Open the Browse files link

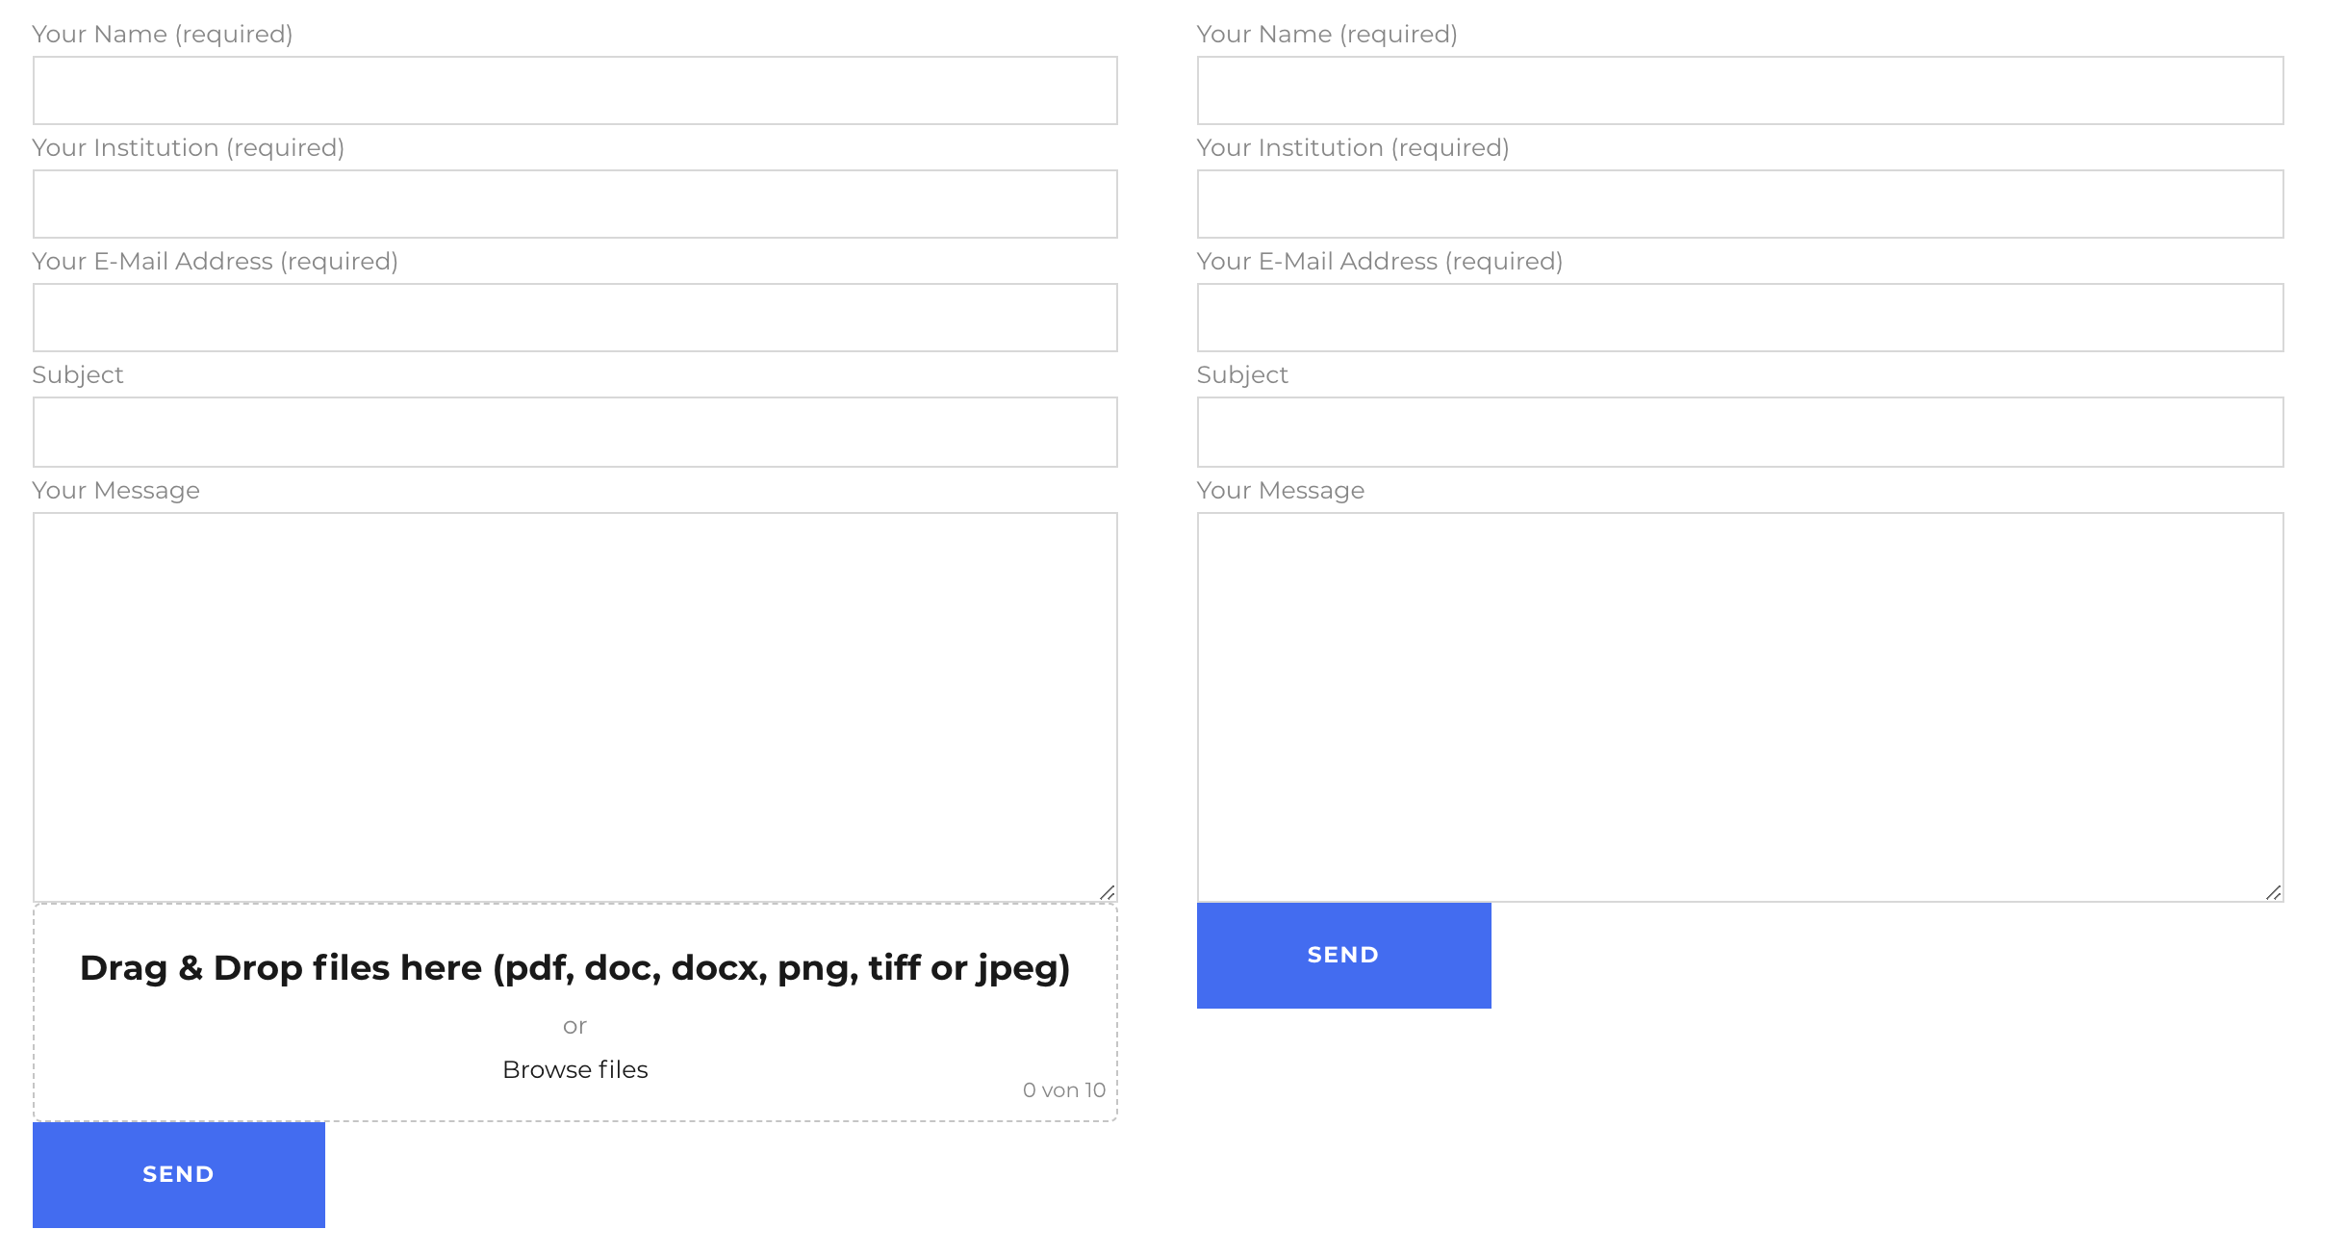pyautogui.click(x=574, y=1069)
